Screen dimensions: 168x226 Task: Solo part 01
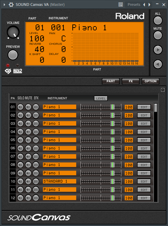(20, 107)
